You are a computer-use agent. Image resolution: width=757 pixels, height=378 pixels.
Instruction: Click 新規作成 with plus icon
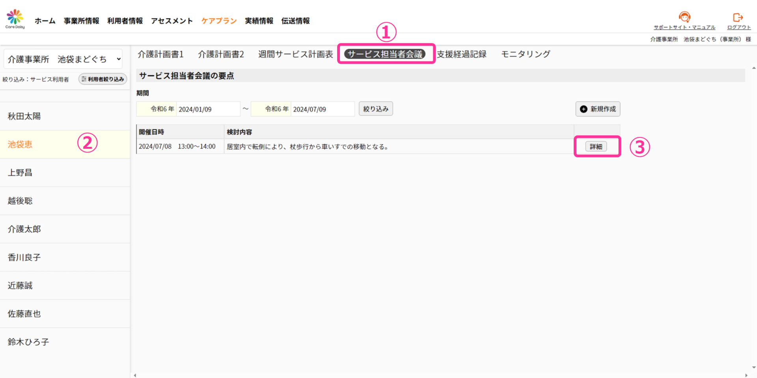[x=598, y=109]
